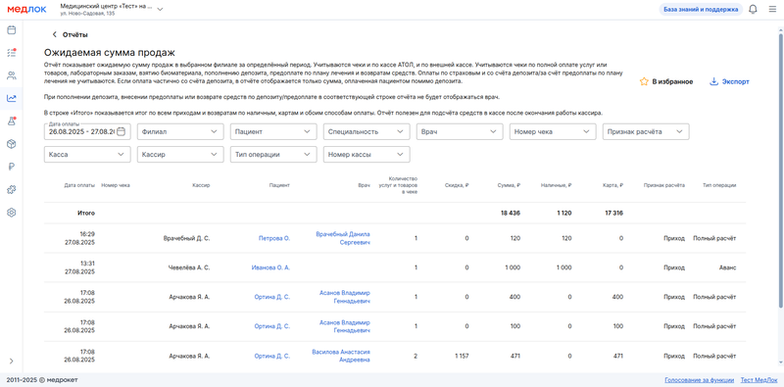The height and width of the screenshot is (387, 784).
Task: Click the notifications bell icon
Action: coord(753,10)
